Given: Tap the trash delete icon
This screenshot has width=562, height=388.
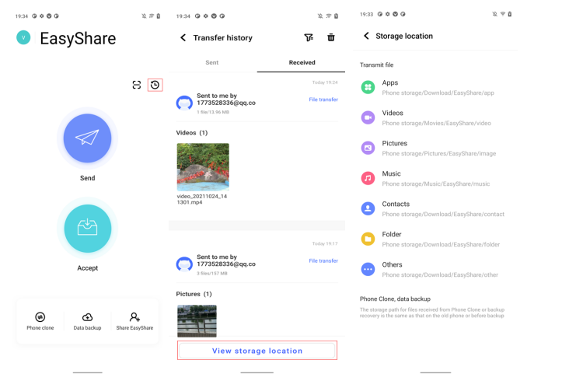Looking at the screenshot, I should coord(331,37).
